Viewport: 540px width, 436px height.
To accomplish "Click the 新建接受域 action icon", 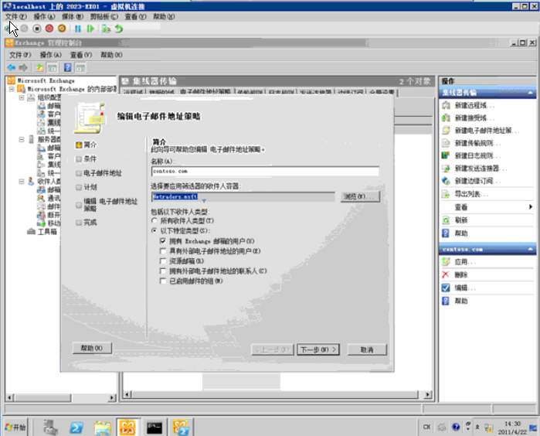I will 446,118.
